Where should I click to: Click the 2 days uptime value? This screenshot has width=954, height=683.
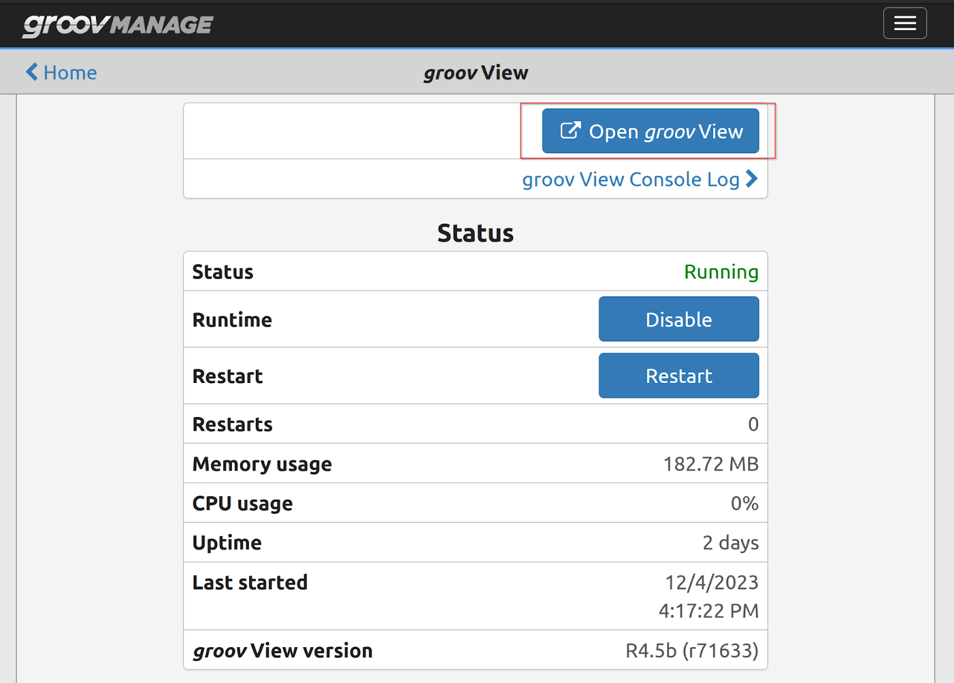[730, 543]
